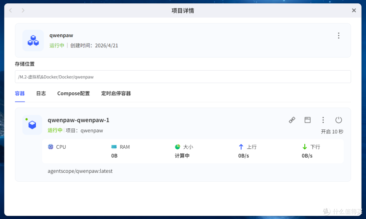Click the CPU chip icon

coord(50,147)
